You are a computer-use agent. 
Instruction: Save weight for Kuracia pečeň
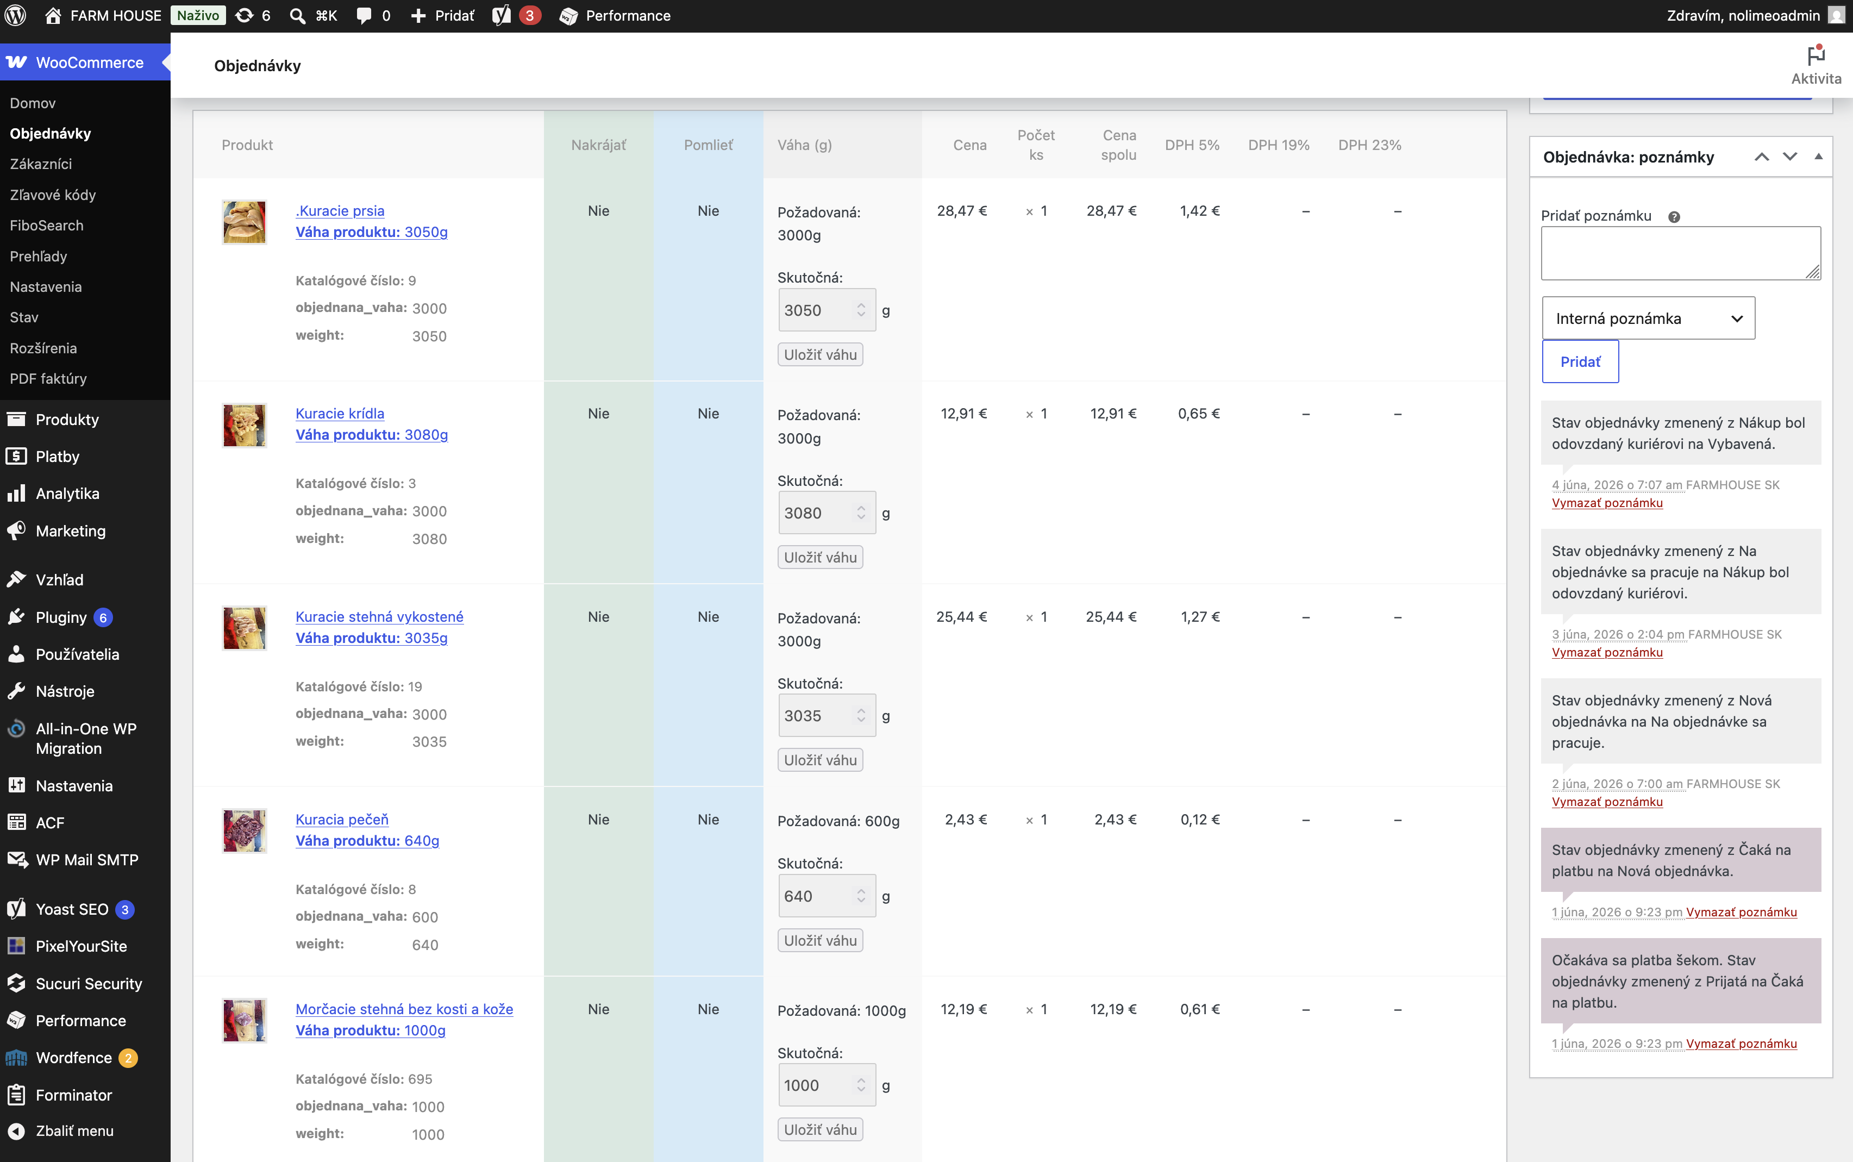[821, 940]
